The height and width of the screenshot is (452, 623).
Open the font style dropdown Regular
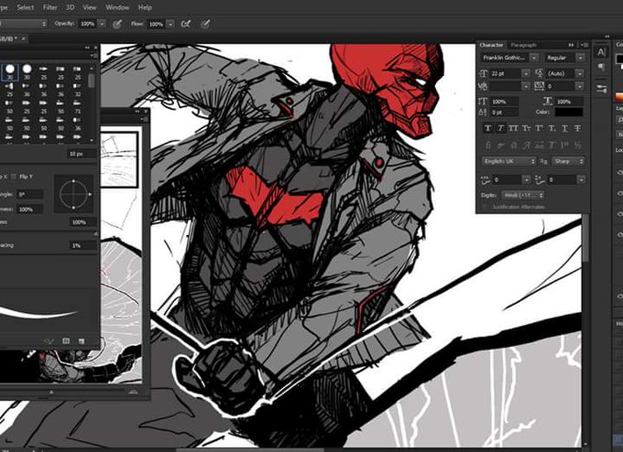click(x=564, y=58)
